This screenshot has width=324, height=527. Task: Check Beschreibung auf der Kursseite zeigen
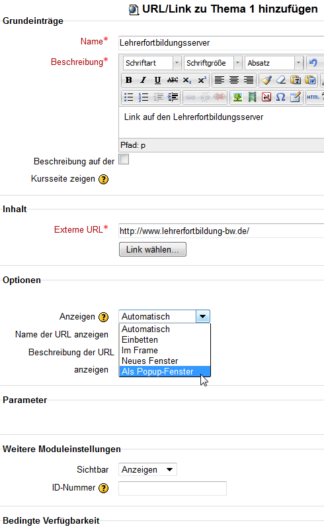[124, 159]
